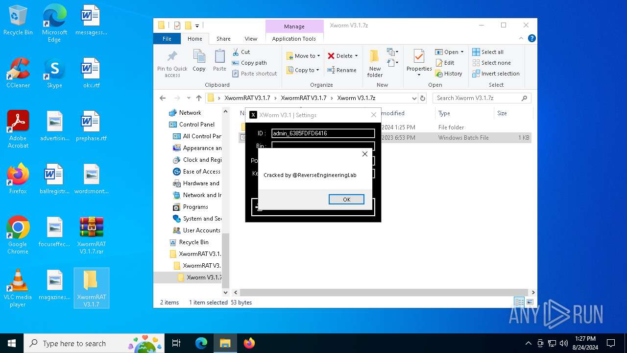Open the File menu in Explorer
The height and width of the screenshot is (353, 627).
click(x=167, y=39)
